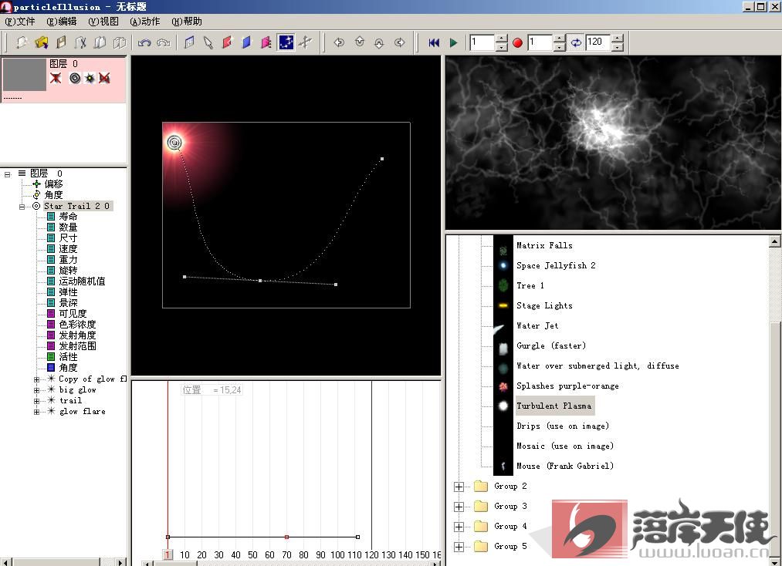The height and width of the screenshot is (566, 782).
Task: Select the 可见度 visibility property
Action: pyautogui.click(x=73, y=313)
